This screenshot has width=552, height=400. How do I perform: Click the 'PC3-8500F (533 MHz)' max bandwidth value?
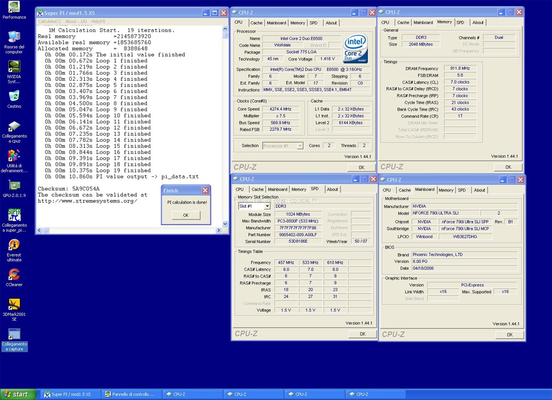[x=298, y=221]
